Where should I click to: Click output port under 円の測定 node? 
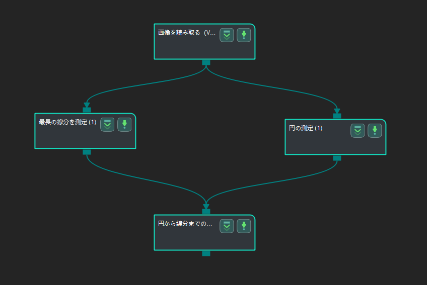coord(337,158)
